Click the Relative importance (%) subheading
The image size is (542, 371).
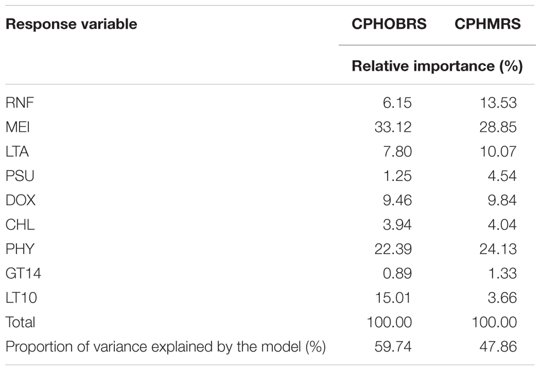pos(437,66)
